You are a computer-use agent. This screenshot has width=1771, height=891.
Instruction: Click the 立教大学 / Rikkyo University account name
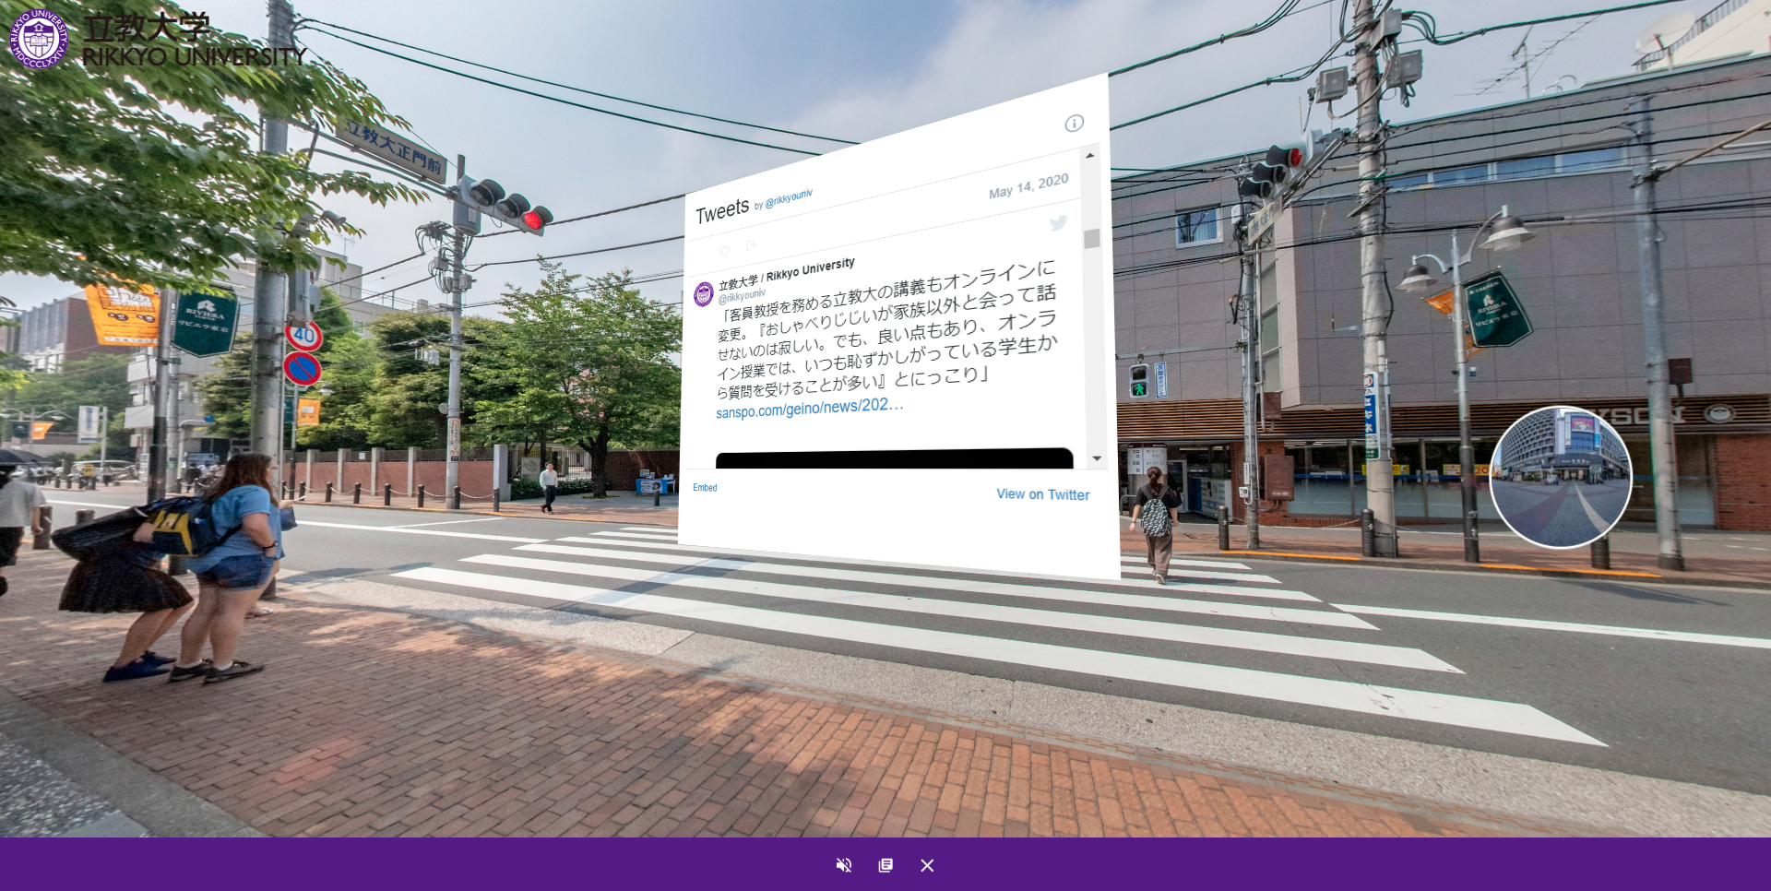(x=787, y=273)
